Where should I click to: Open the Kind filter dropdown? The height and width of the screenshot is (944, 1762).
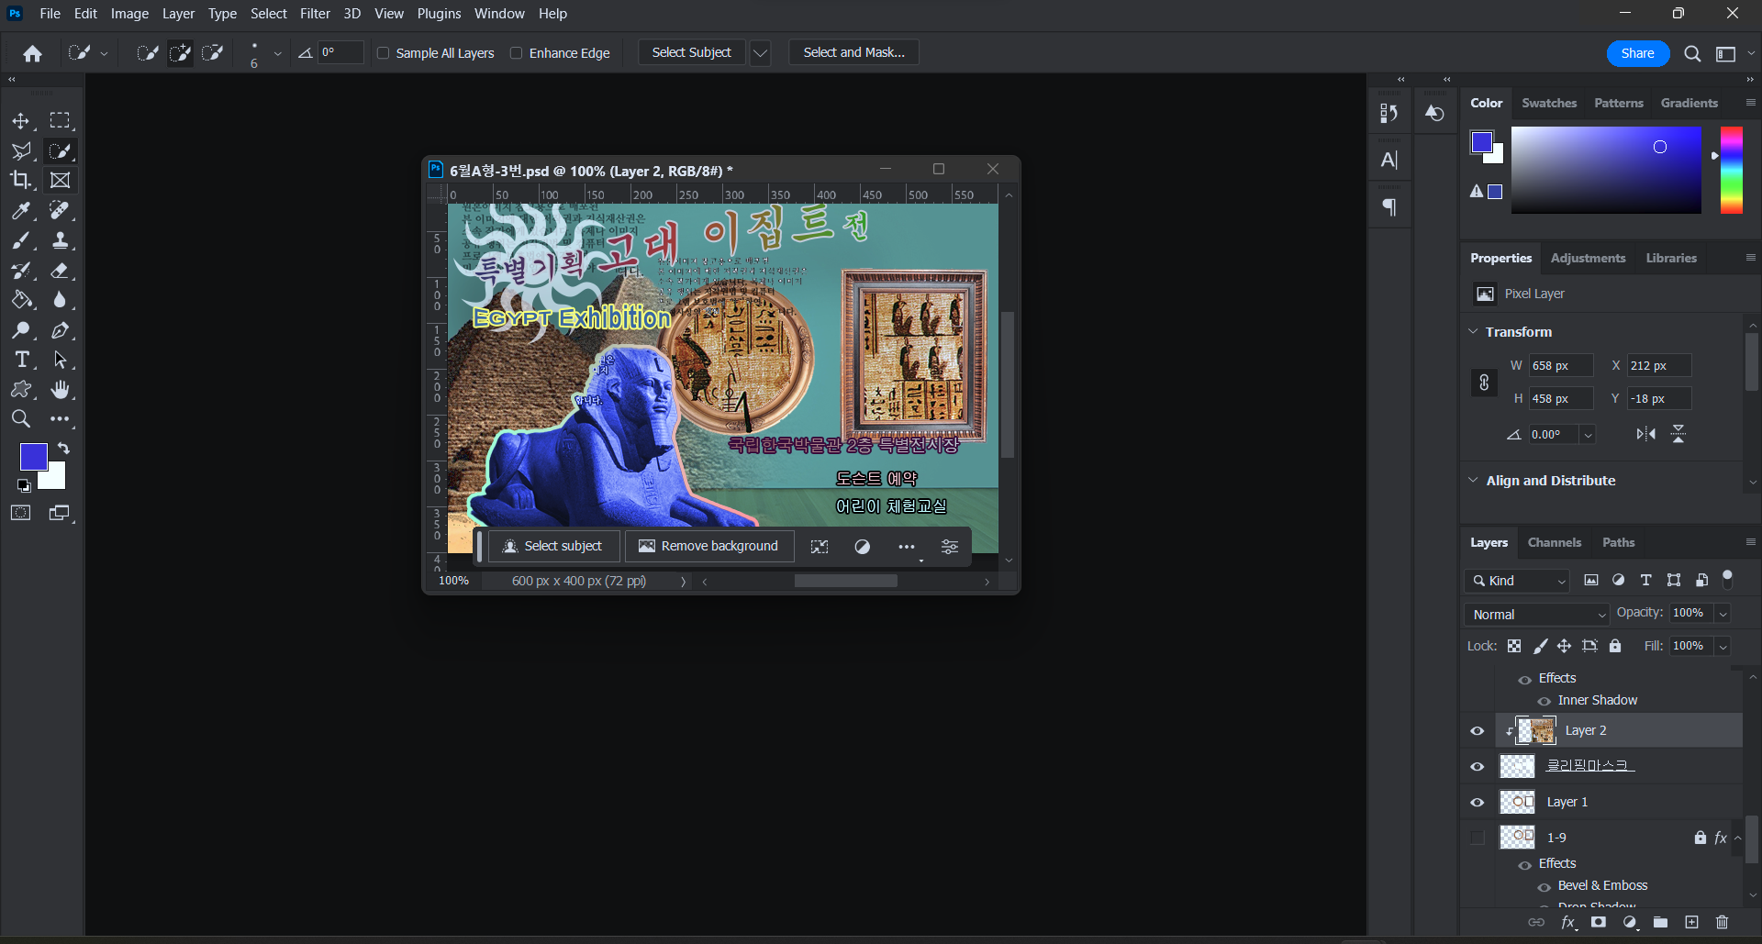(1517, 581)
